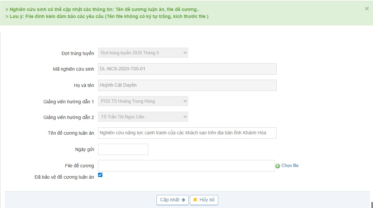The height and width of the screenshot is (208, 373).
Task: Open the Đợt trúng tuyển dropdown
Action: click(x=143, y=53)
